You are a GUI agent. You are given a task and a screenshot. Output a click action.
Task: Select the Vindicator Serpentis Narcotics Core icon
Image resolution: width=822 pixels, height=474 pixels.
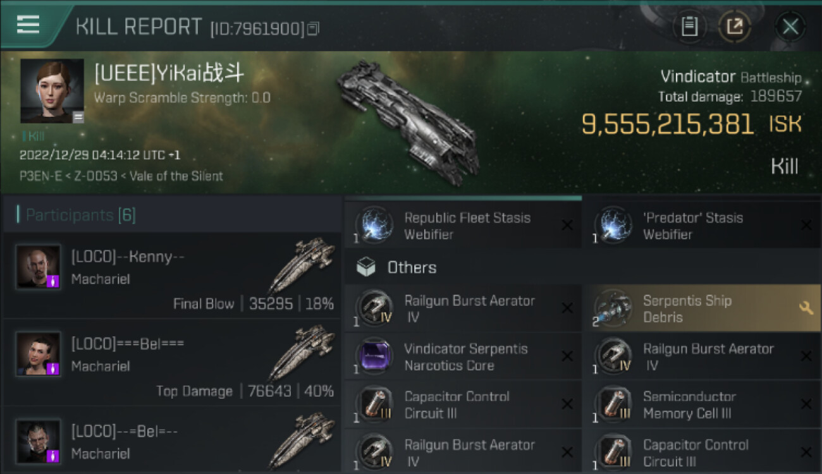pyautogui.click(x=374, y=356)
